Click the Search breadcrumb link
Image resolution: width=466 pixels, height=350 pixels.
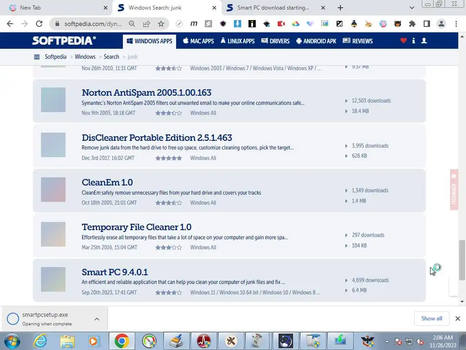coord(111,57)
